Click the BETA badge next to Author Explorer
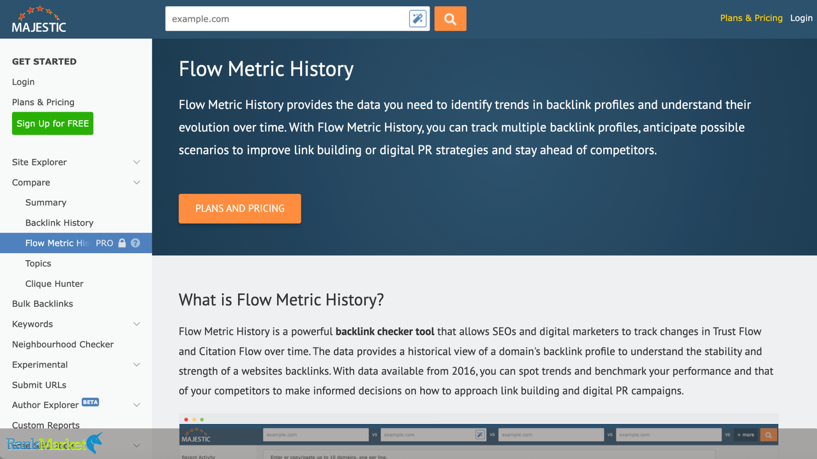Image resolution: width=817 pixels, height=459 pixels. click(x=91, y=402)
